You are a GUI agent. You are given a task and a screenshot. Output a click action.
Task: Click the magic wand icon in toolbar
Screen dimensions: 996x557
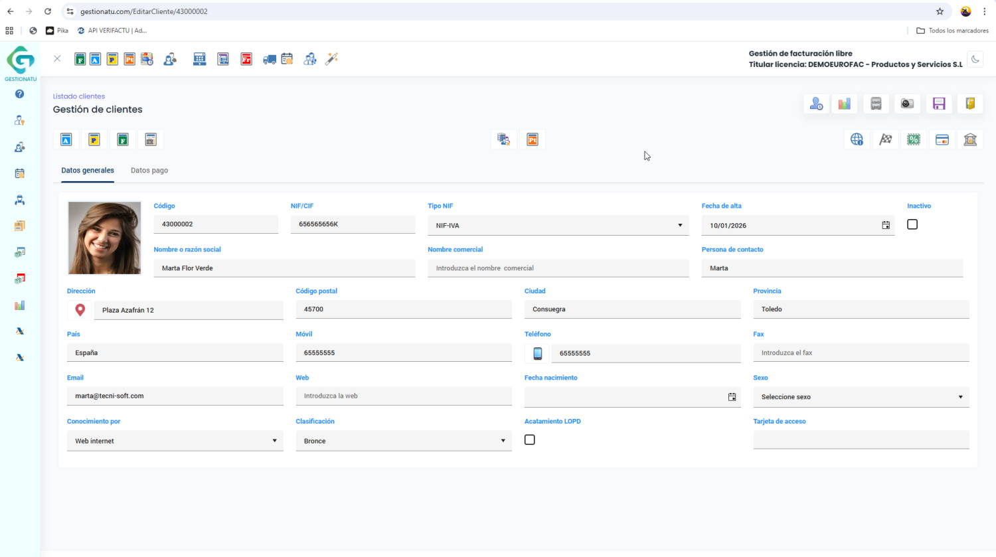click(331, 59)
